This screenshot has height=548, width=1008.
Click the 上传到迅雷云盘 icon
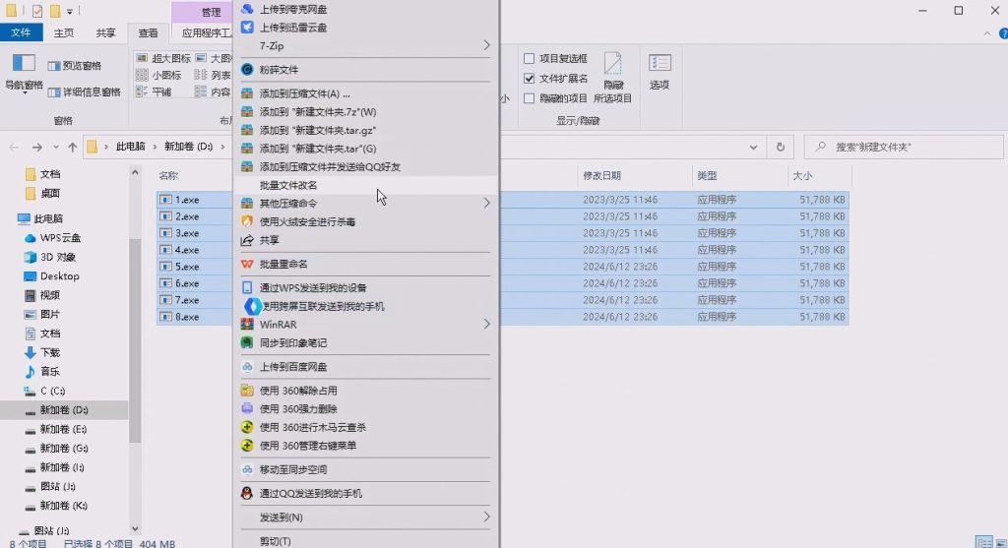[x=248, y=28]
